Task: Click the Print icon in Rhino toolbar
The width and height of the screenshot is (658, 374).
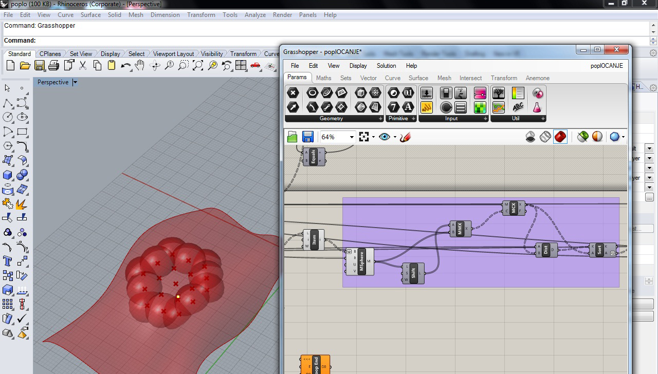Action: click(x=54, y=65)
